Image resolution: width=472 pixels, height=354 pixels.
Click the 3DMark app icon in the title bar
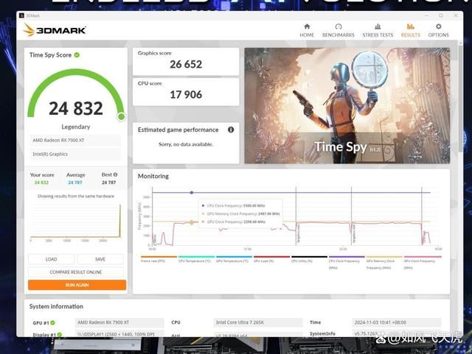[21, 15]
